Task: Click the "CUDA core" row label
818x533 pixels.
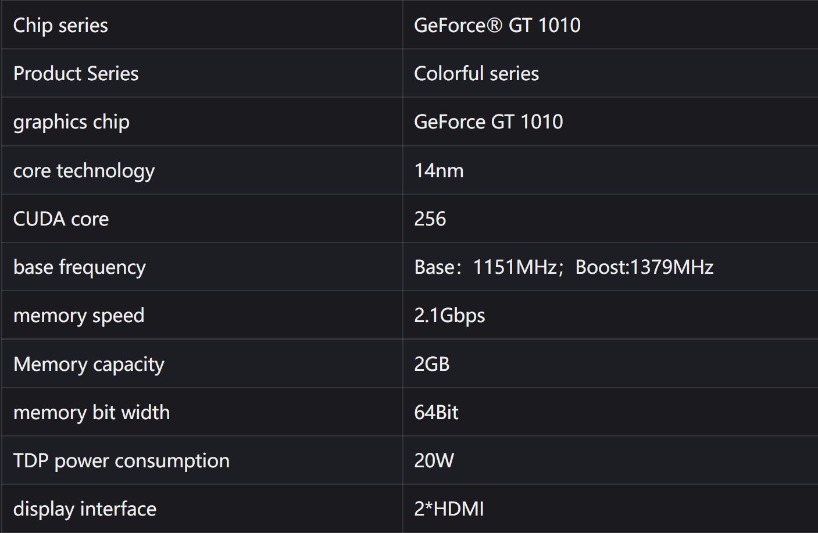Action: 60,219
